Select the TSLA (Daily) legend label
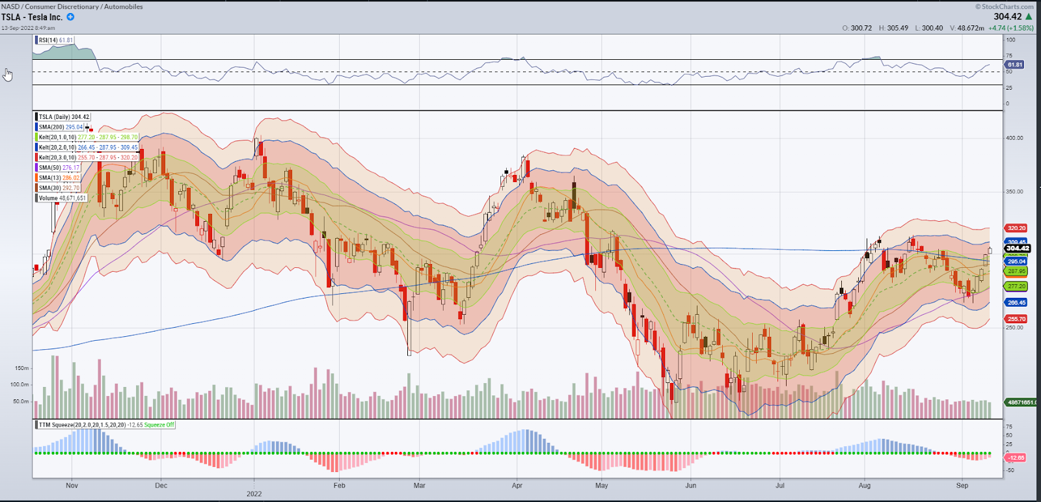This screenshot has height=502, width=1041. tap(63, 117)
